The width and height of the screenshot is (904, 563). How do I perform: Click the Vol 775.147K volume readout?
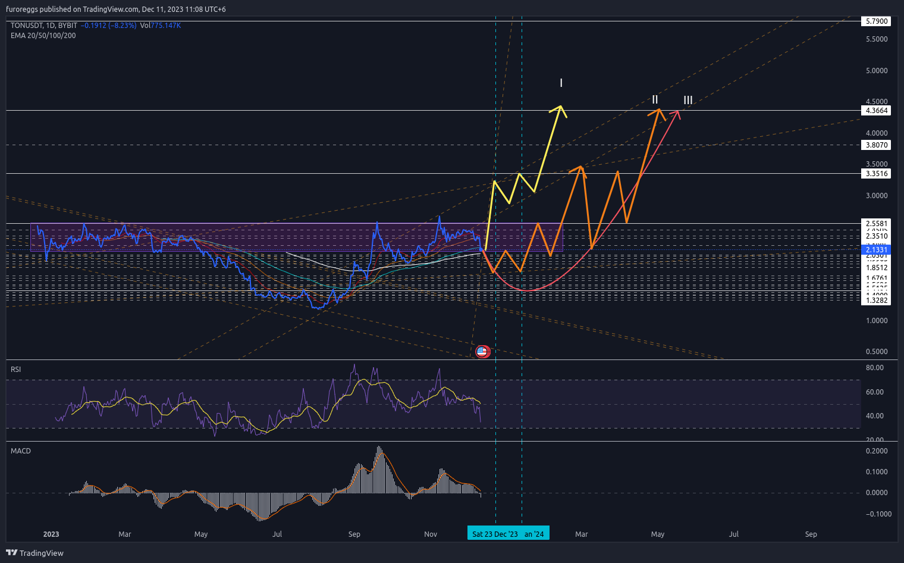coord(161,26)
